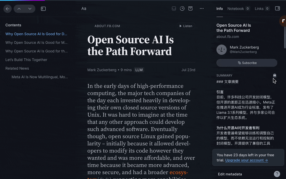Open Edit metadata
Screen dimensions: 286x179
tap(230, 174)
